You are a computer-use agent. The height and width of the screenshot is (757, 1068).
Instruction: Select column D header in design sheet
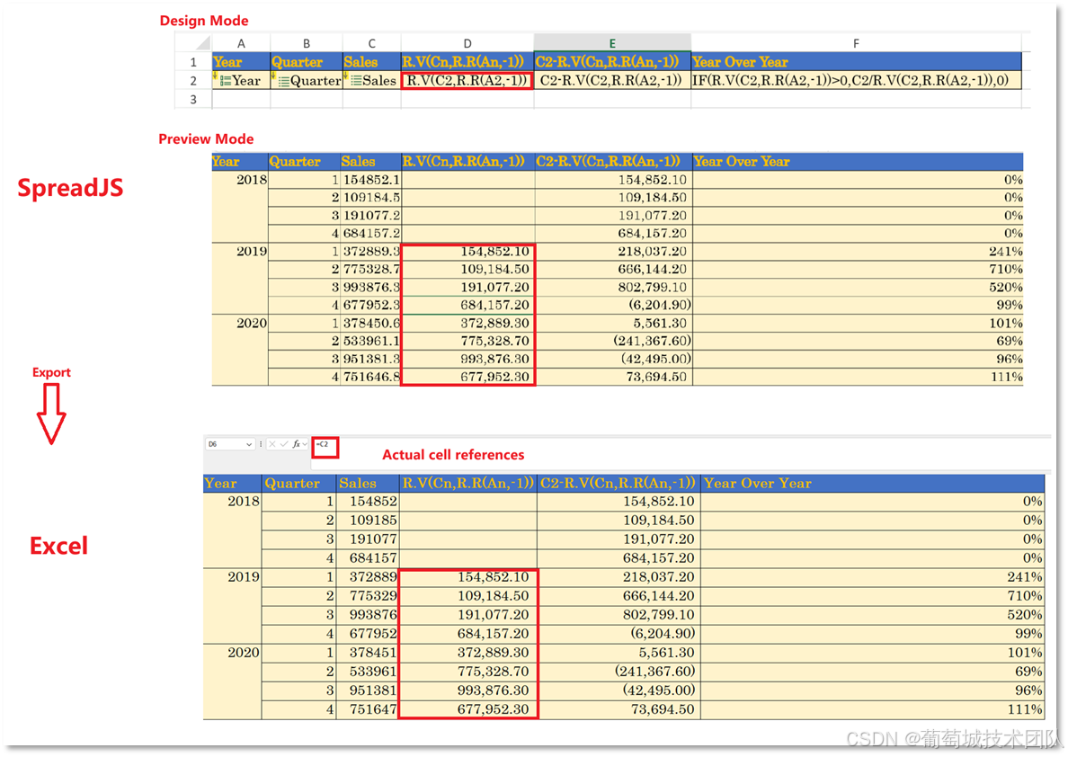[x=467, y=44]
